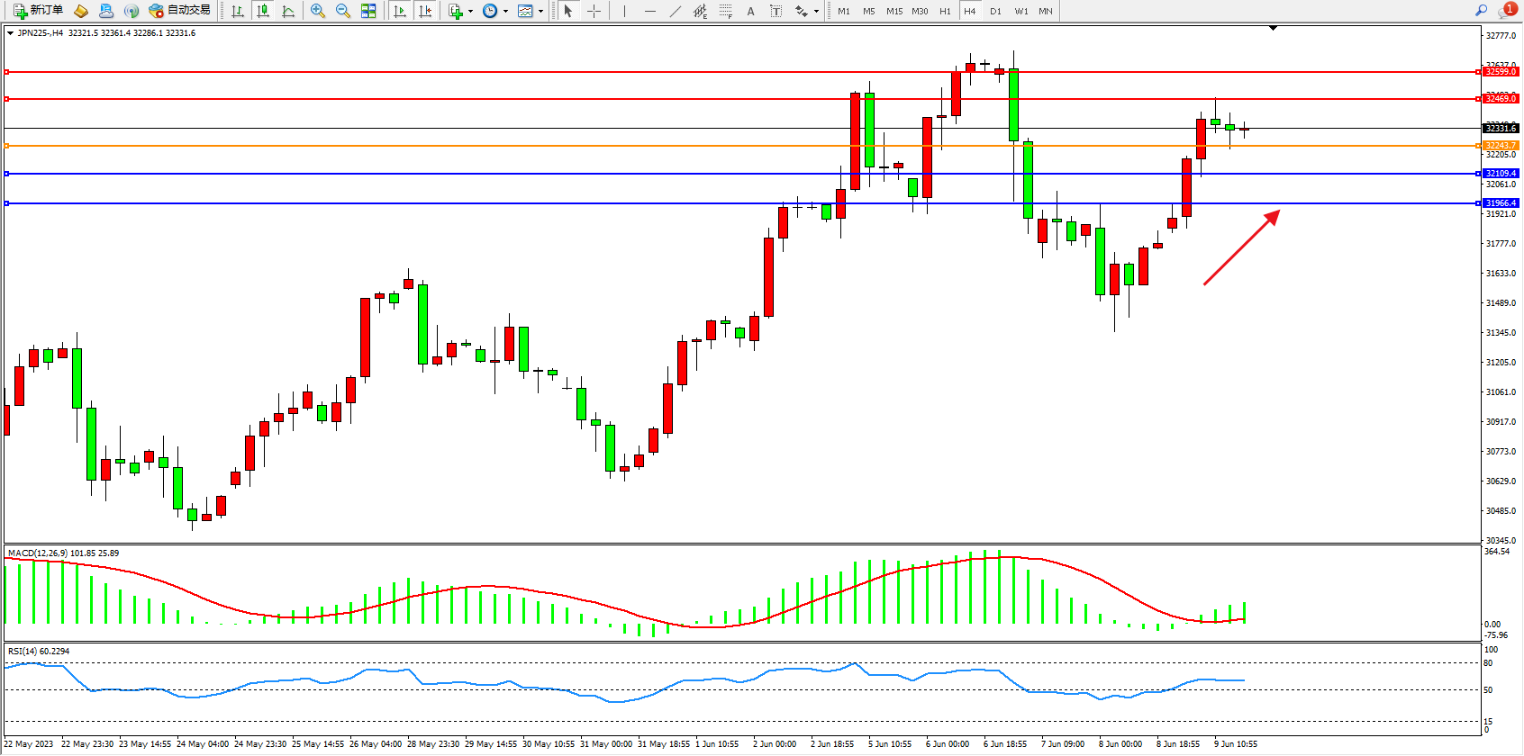The image size is (1524, 756).
Task: Open the periodicity clock dropdown arrow
Action: [x=505, y=12]
